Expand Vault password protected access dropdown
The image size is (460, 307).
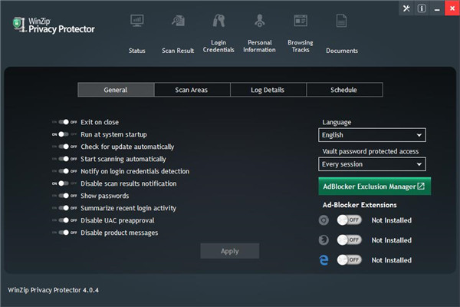click(x=372, y=164)
